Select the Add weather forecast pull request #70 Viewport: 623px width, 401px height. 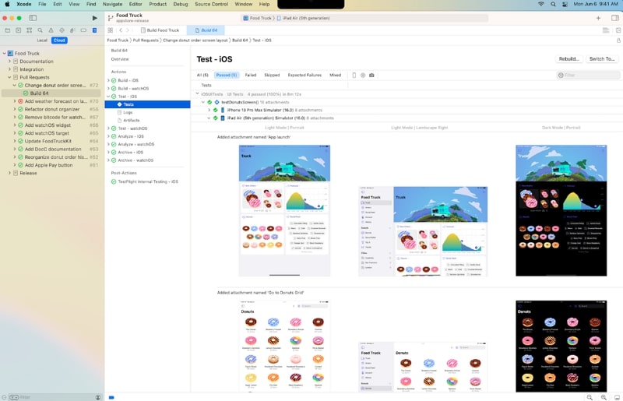[x=55, y=101]
